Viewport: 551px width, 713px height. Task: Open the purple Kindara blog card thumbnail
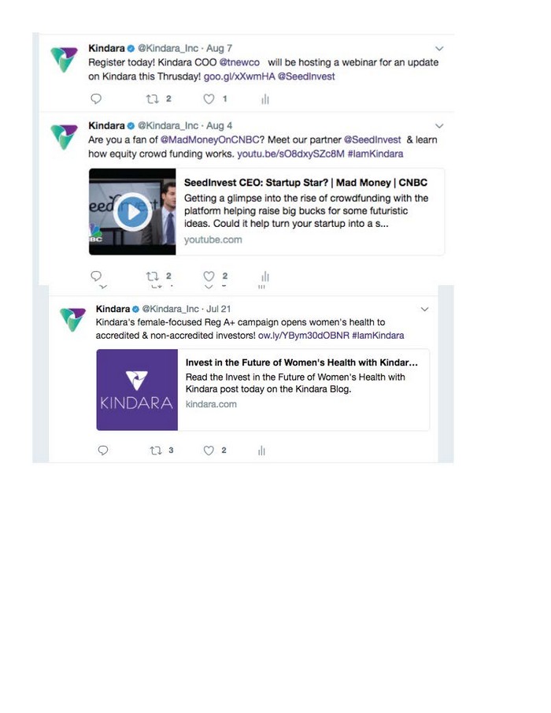pos(137,390)
